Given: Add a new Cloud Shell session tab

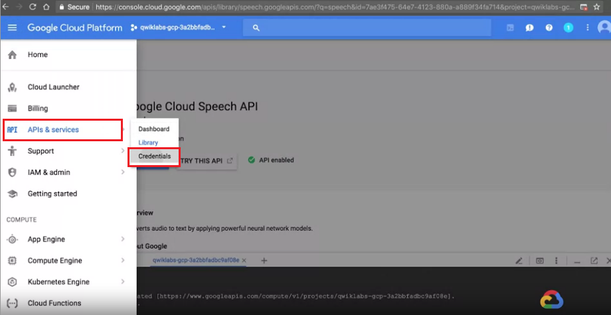Looking at the screenshot, I should 264,261.
